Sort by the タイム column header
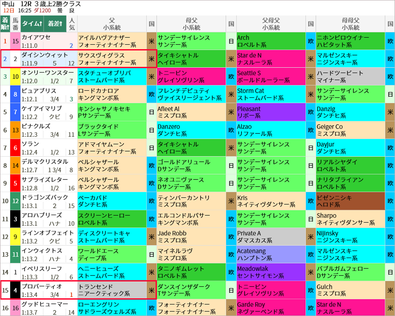 32,24
